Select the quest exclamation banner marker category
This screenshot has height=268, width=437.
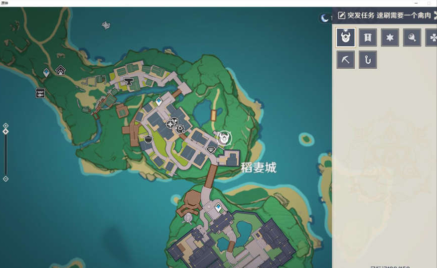[368, 37]
